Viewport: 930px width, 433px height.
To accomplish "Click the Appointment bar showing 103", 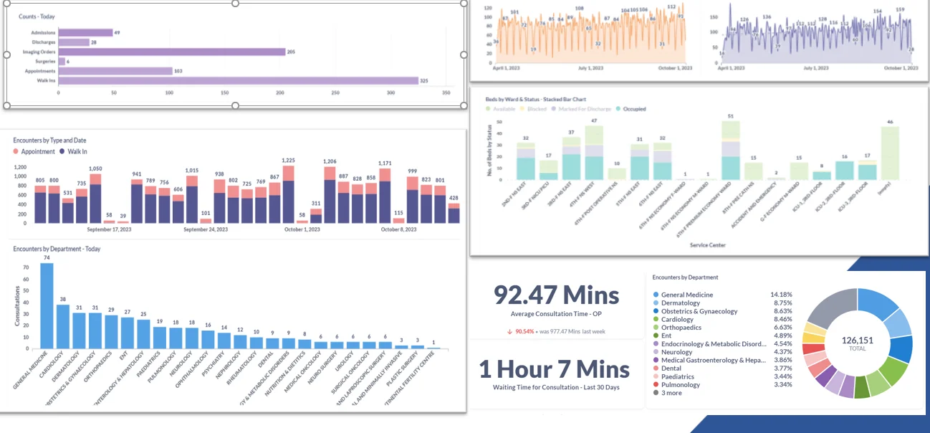I will coord(115,71).
